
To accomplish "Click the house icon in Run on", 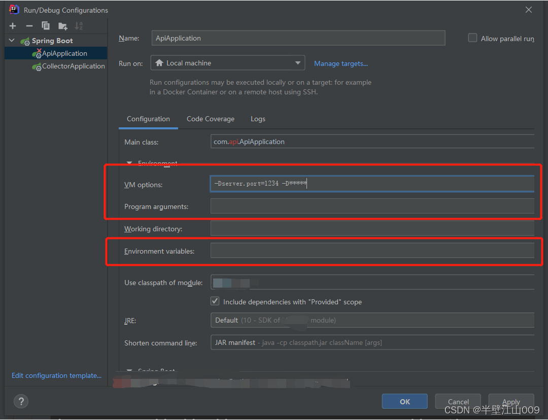I will coord(159,63).
